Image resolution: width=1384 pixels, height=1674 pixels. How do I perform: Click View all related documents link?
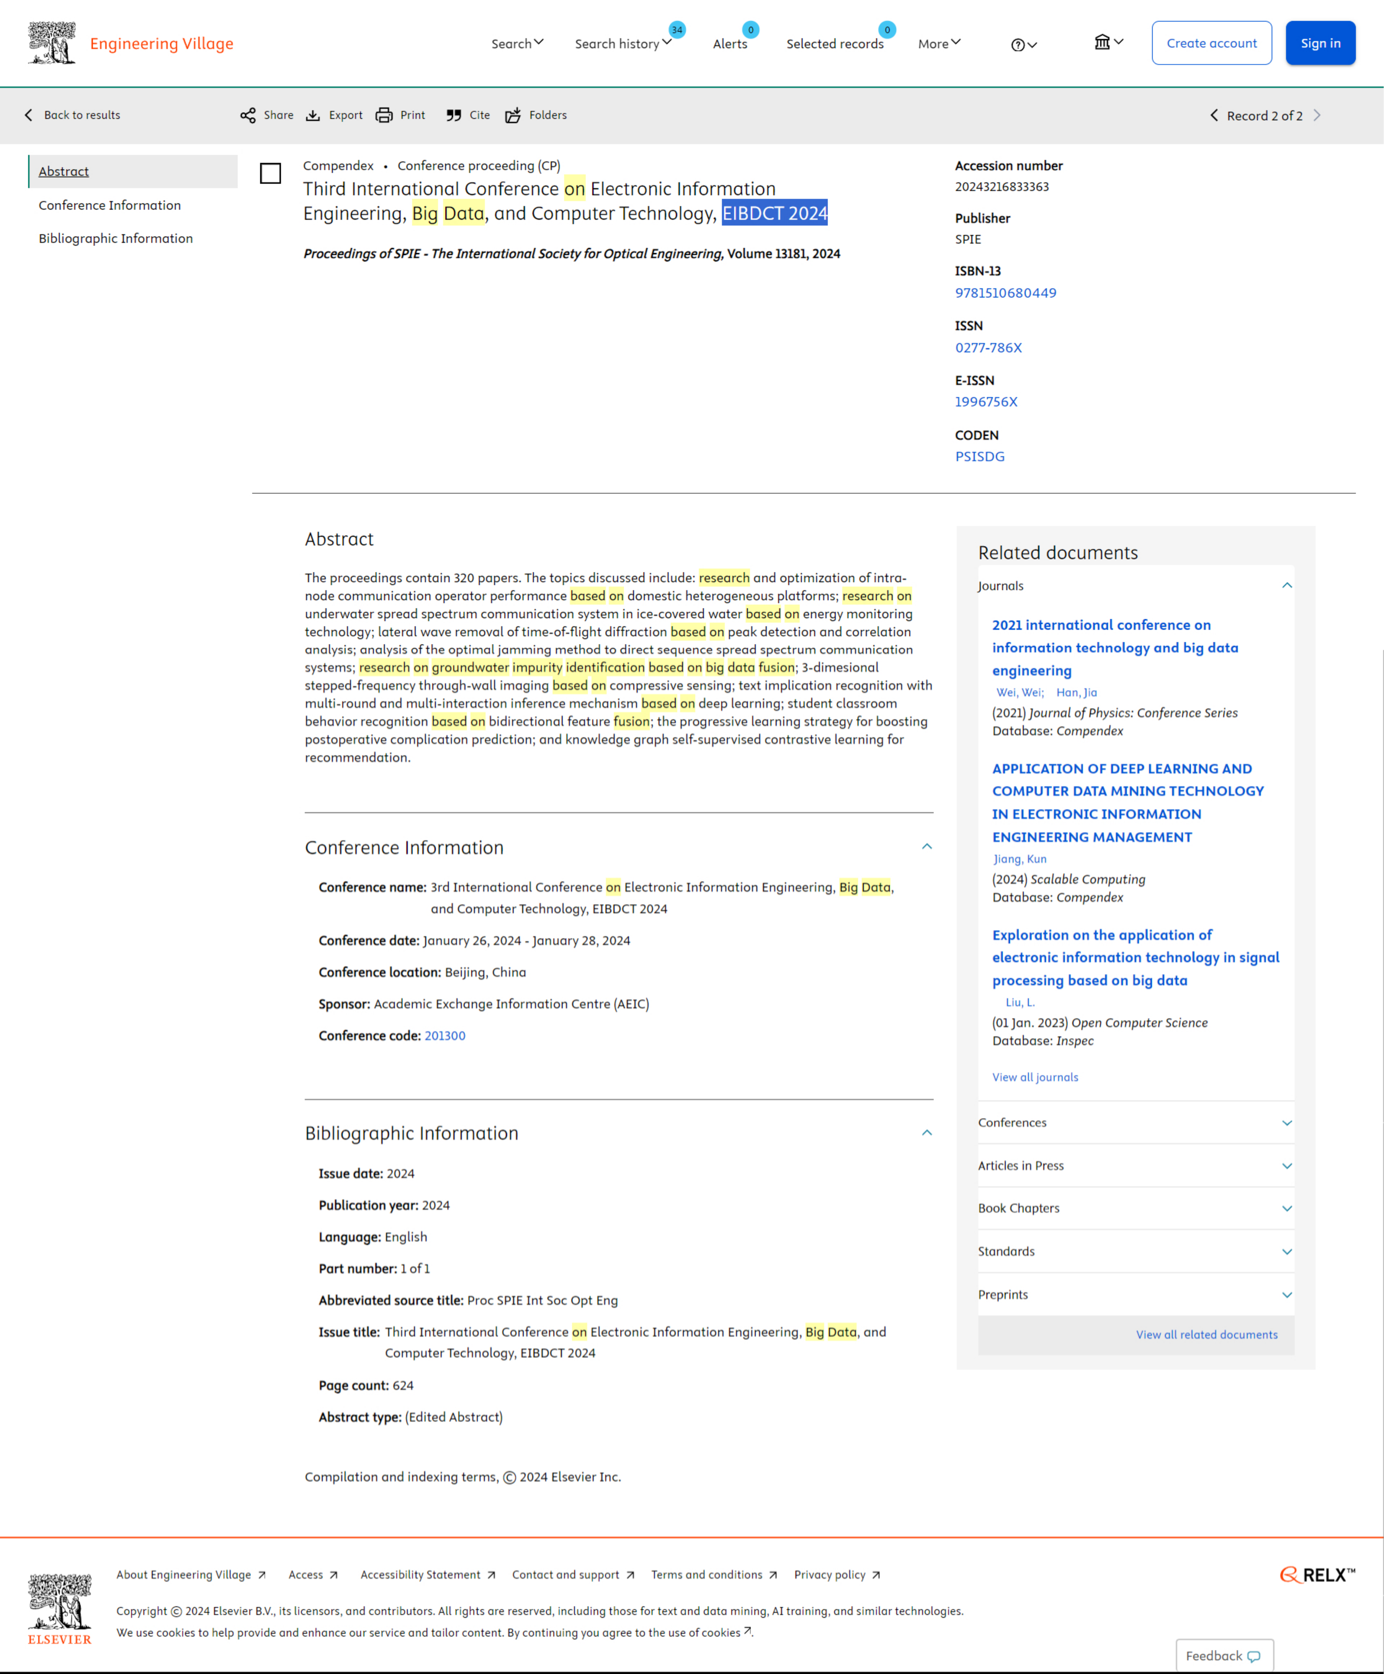coord(1206,1334)
